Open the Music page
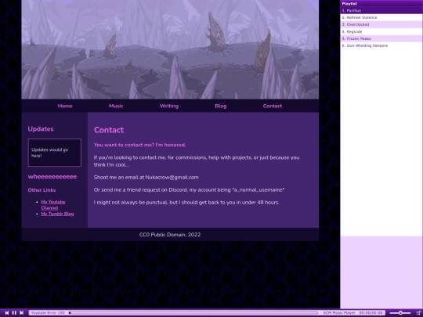Viewport: 423px width, 317px height. click(x=116, y=106)
